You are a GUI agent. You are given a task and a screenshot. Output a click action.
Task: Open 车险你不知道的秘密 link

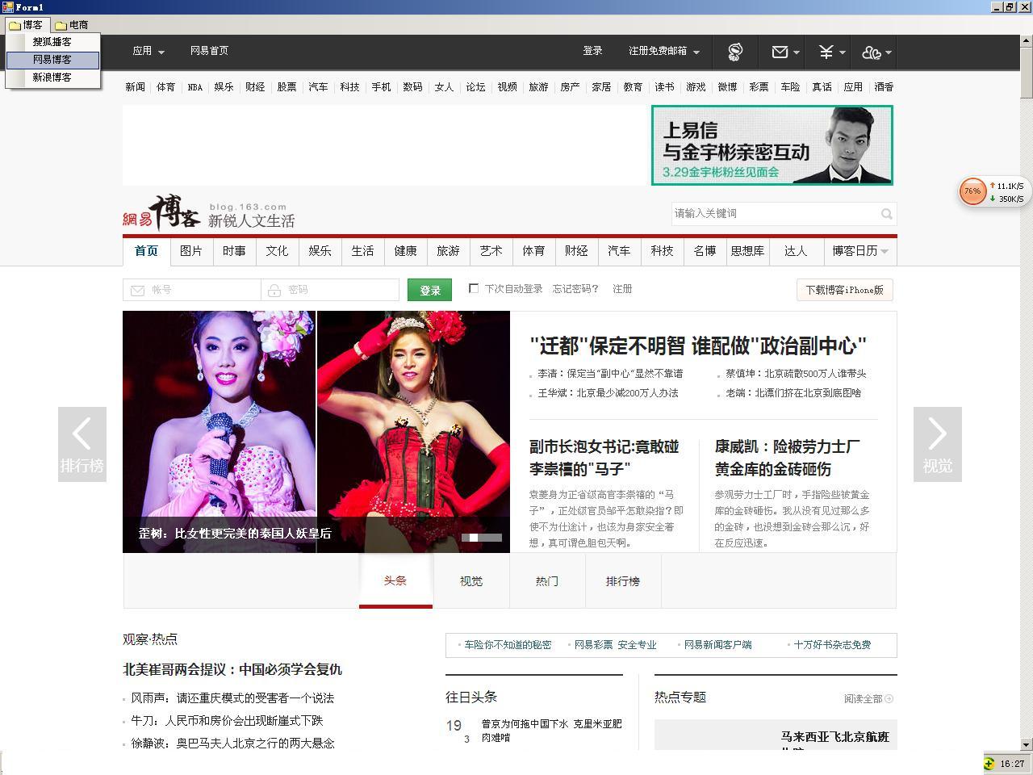(x=508, y=645)
